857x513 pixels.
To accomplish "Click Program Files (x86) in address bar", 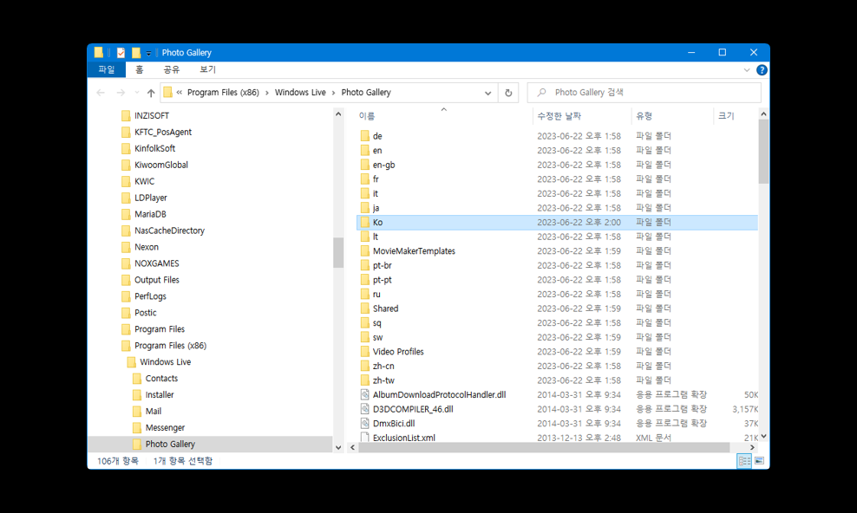I will [223, 92].
